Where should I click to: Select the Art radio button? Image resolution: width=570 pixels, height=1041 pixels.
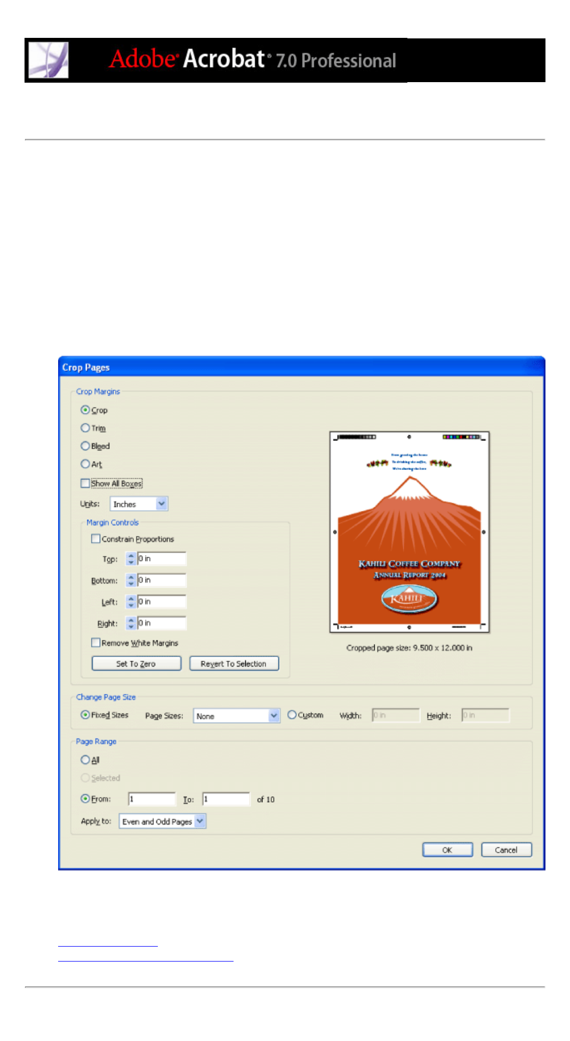point(85,464)
